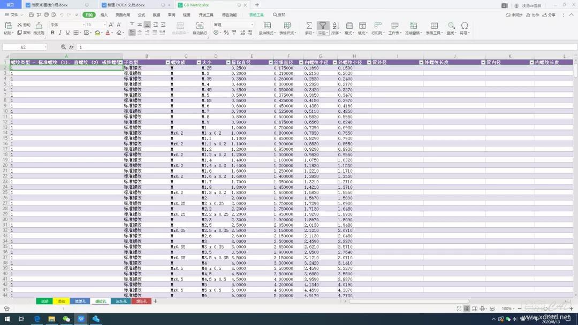
Task: Click the 协作 (Collaborate) button
Action: (534, 15)
